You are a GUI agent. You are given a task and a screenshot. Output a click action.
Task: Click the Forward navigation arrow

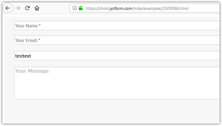18,8
